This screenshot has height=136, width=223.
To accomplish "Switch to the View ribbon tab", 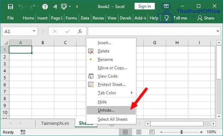I will click(x=112, y=18).
